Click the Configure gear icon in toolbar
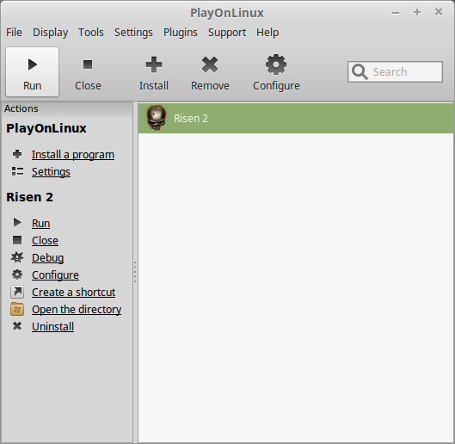This screenshot has height=444, width=455. pyautogui.click(x=276, y=65)
